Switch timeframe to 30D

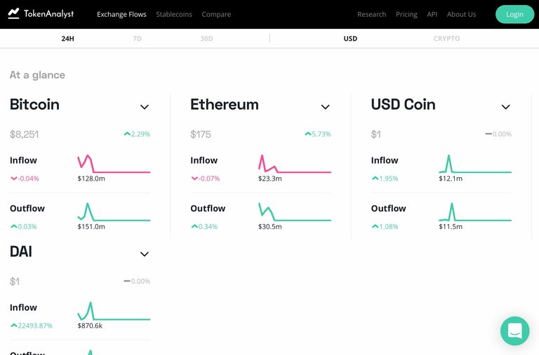[x=206, y=39]
